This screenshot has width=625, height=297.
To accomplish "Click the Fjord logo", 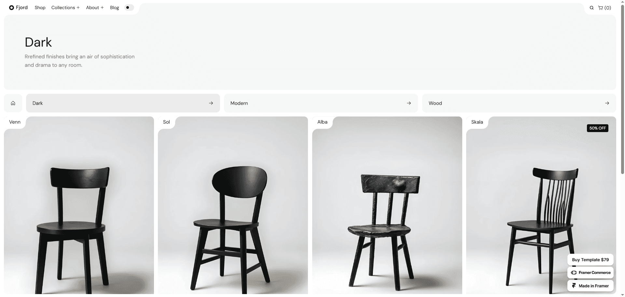I will click(19, 7).
